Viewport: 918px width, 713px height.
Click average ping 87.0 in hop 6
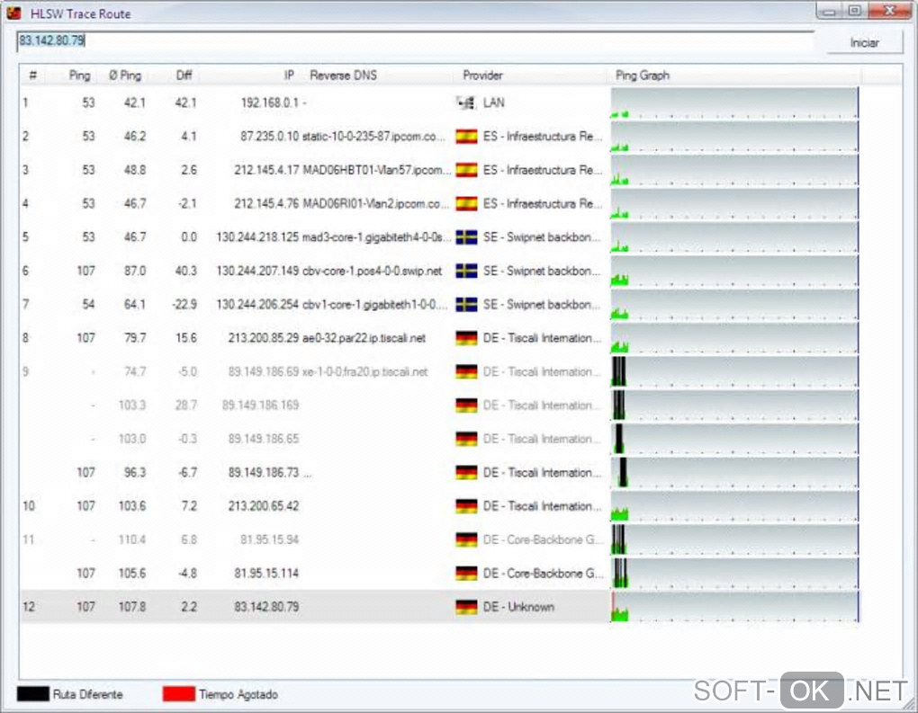click(x=135, y=271)
